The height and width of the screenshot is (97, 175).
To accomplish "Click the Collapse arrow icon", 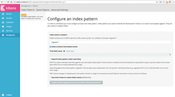I will [x=3, y=95].
